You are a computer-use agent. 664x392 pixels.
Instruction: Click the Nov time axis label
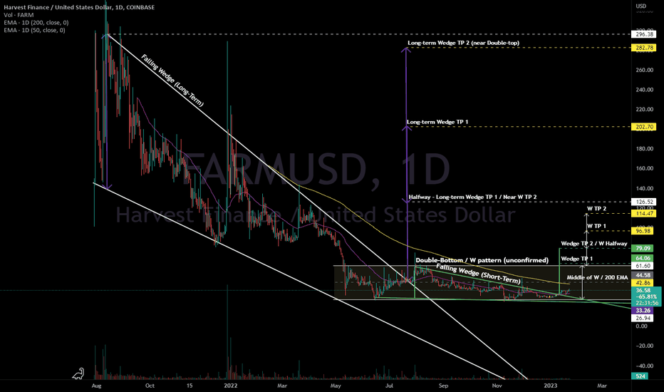click(x=497, y=386)
